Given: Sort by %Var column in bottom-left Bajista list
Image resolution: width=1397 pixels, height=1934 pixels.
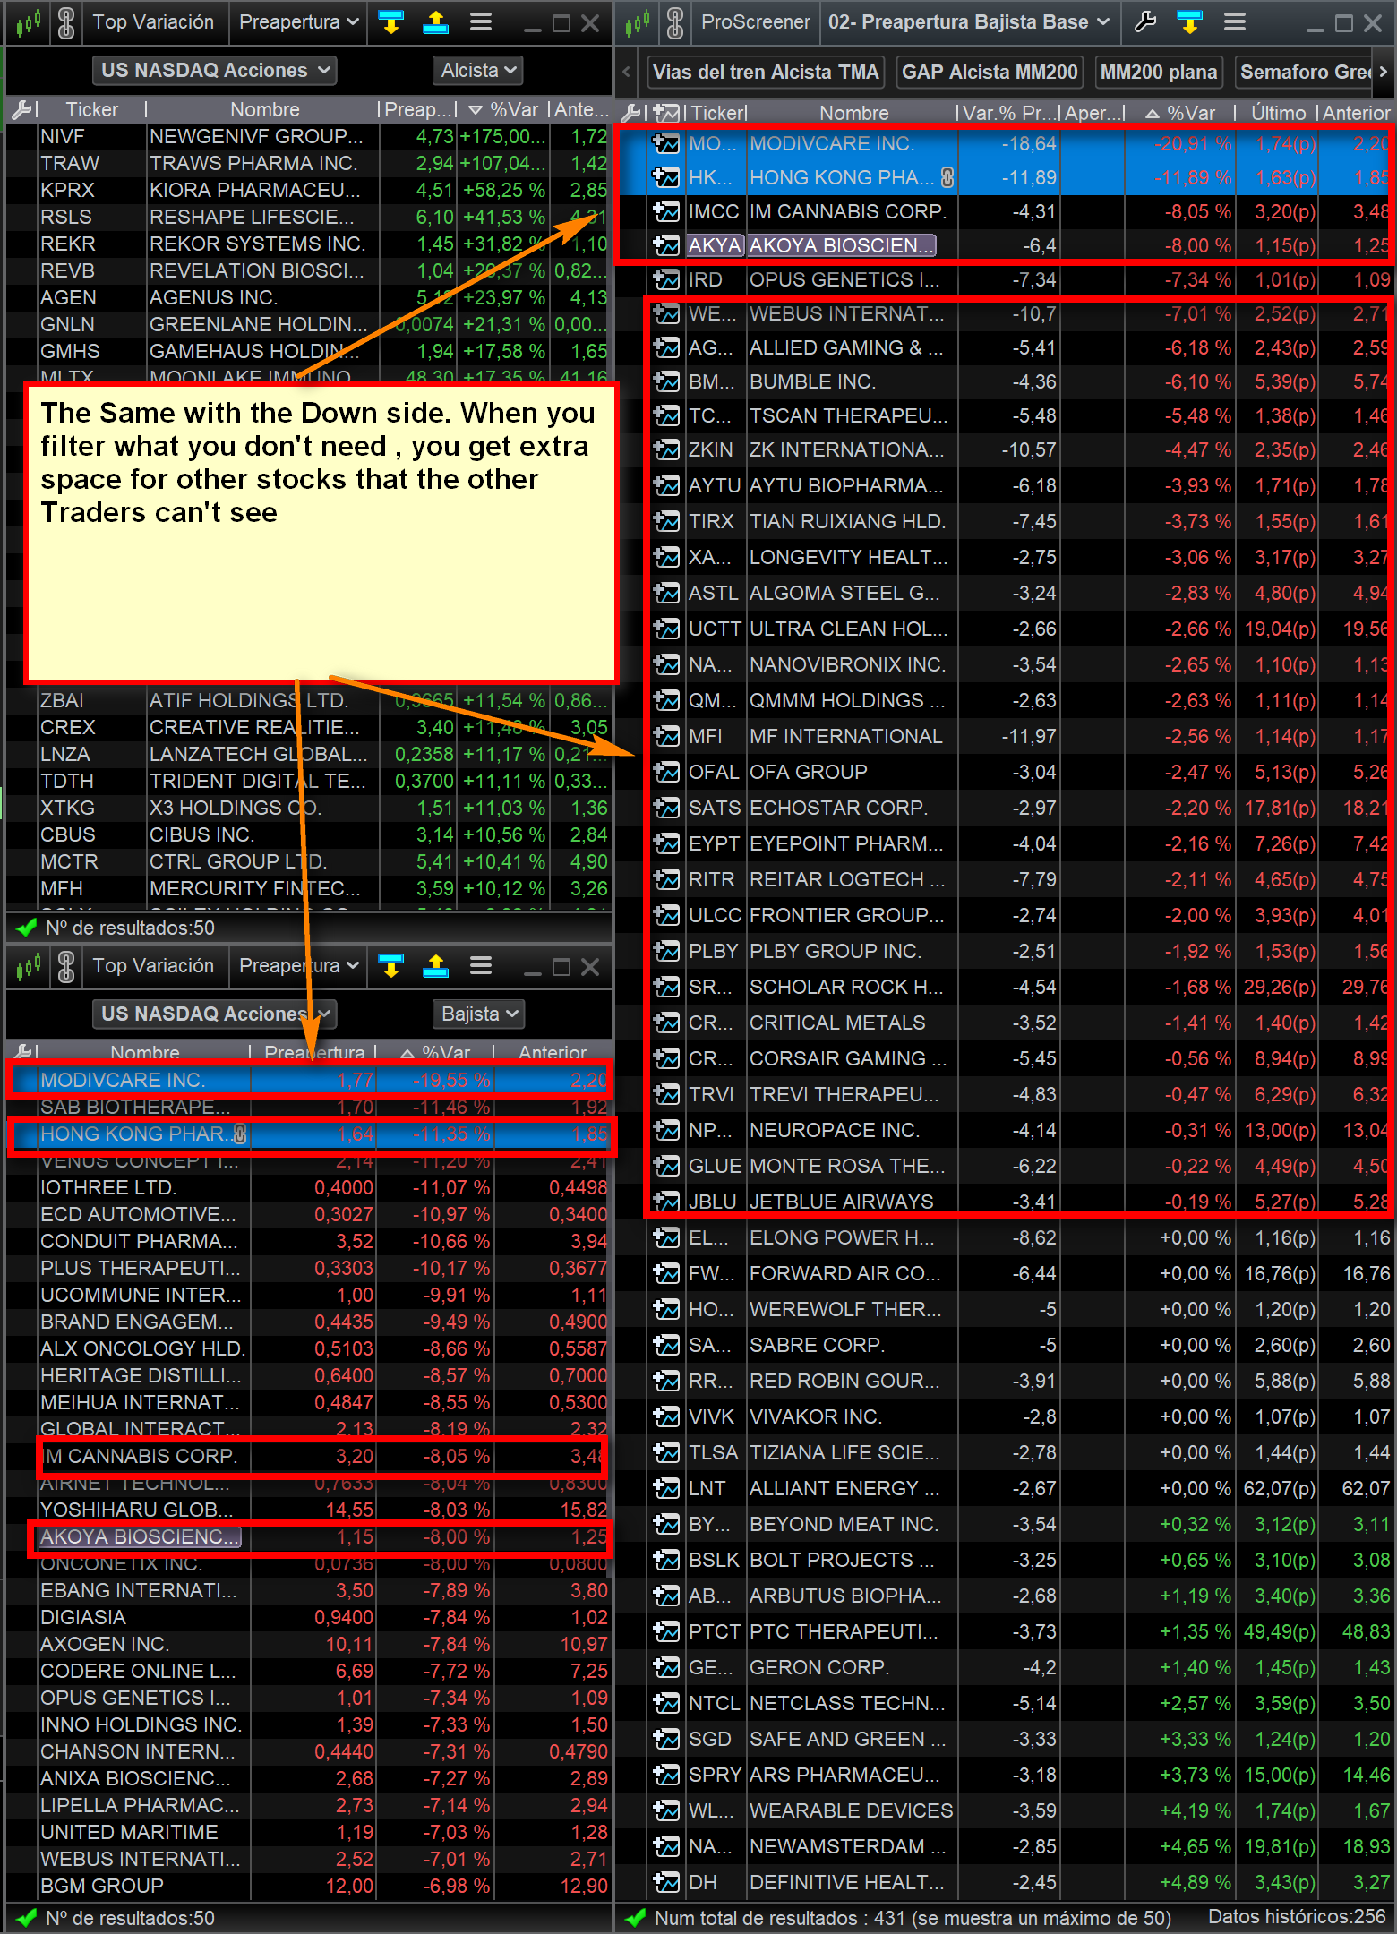Looking at the screenshot, I should pyautogui.click(x=436, y=1053).
